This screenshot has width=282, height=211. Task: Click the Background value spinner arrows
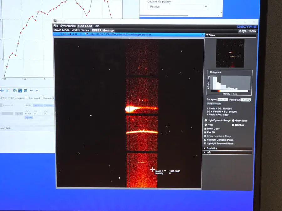[x=227, y=100]
